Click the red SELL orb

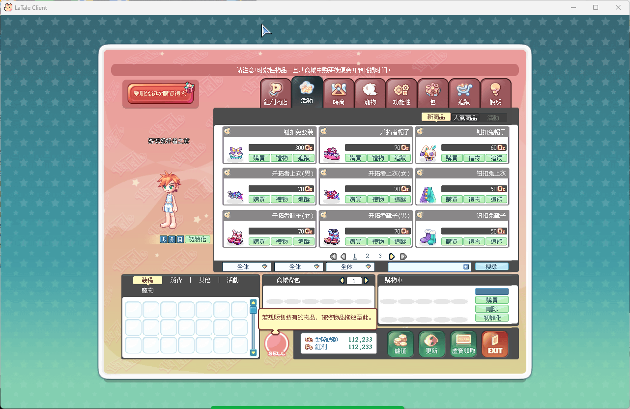276,344
